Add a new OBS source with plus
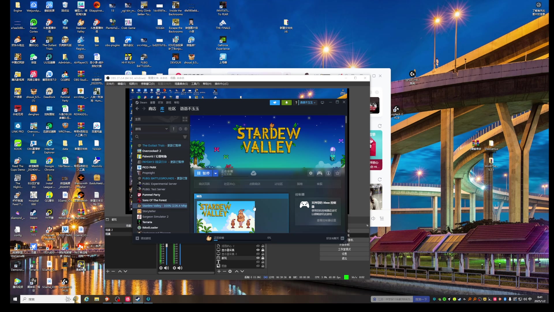This screenshot has width=554, height=312. pos(219,271)
